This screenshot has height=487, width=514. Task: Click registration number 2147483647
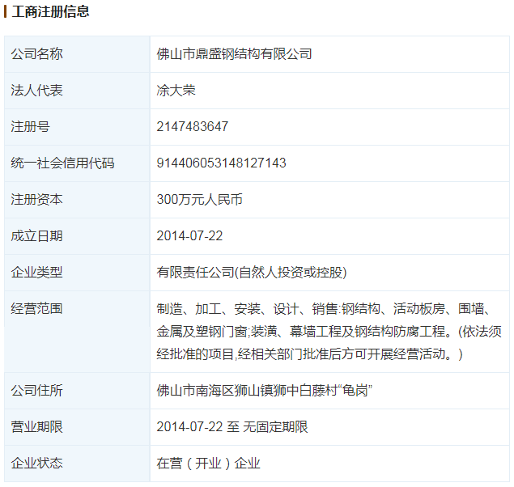[x=193, y=127]
